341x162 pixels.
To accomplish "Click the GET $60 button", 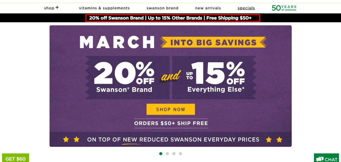I will 15,158.
